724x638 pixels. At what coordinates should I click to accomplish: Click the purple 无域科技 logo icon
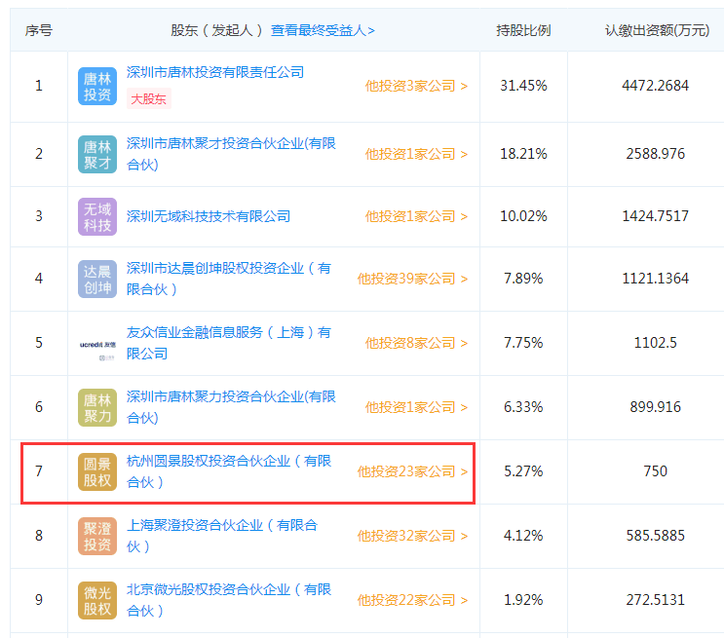[x=96, y=216]
